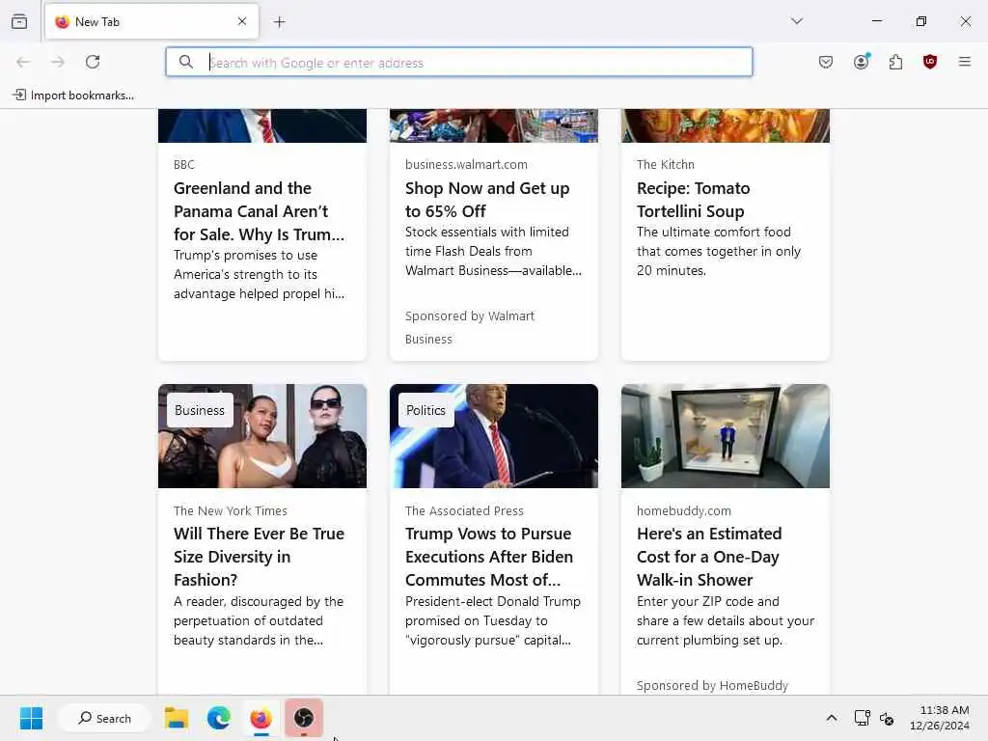Image resolution: width=988 pixels, height=741 pixels.
Task: Open File Explorer from taskbar
Action: [x=177, y=718]
